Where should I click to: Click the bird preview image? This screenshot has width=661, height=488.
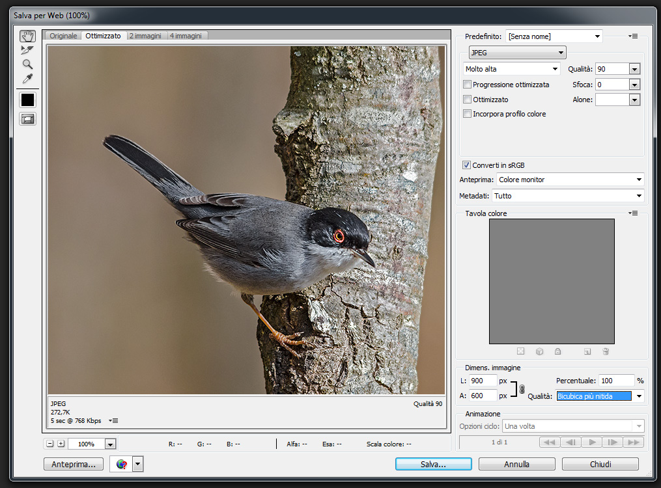click(246, 220)
